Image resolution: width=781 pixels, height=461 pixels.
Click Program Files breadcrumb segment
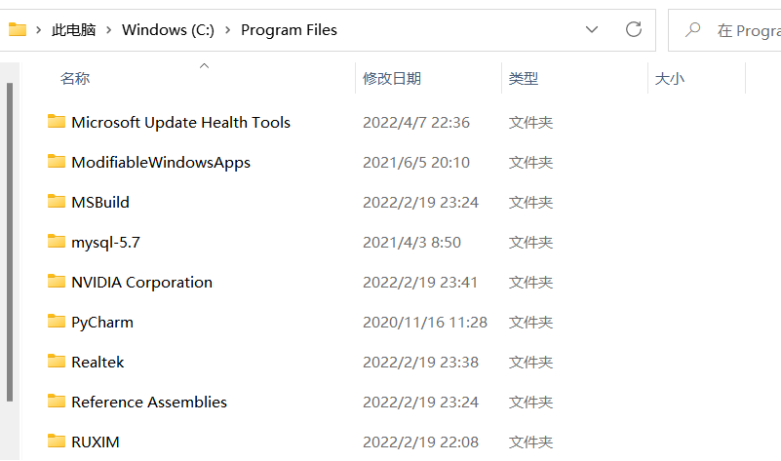(x=289, y=30)
